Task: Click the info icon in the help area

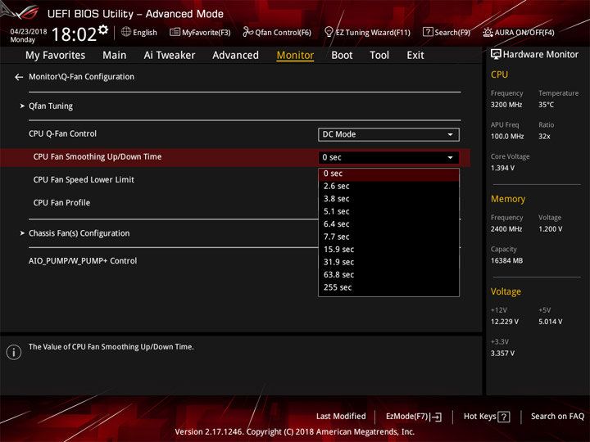Action: click(x=14, y=352)
